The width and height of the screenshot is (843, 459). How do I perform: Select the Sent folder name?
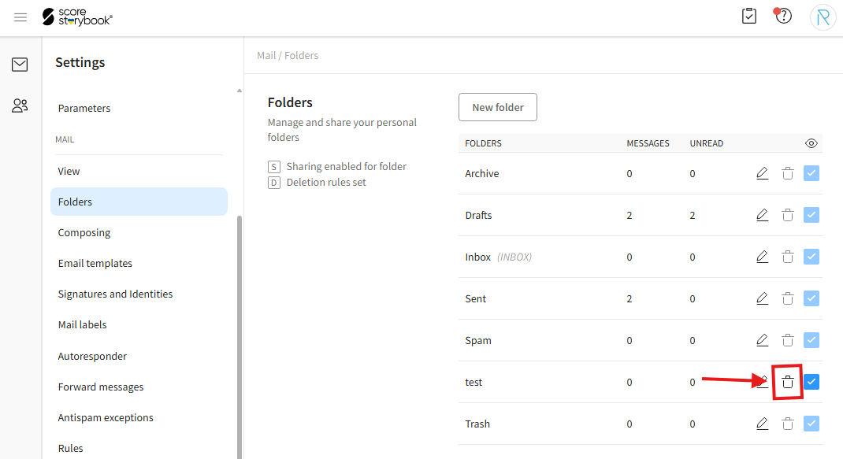[x=475, y=299]
